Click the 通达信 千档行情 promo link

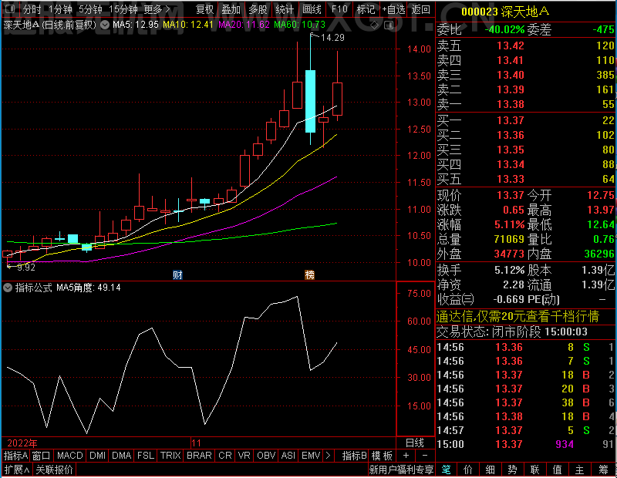click(x=518, y=316)
